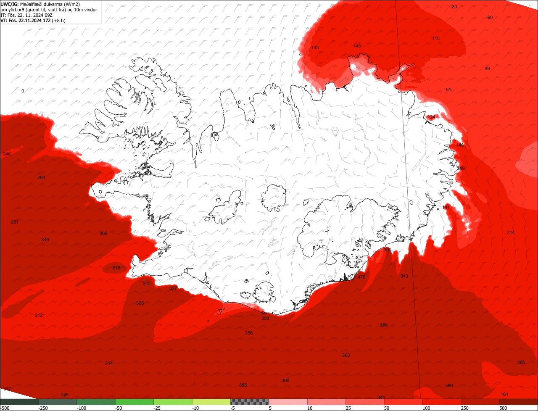Click the 'VT: Fös. 22.11.2024 17Z (+8 h)' line
Image resolution: width=538 pixels, height=411 pixels.
coord(33,20)
